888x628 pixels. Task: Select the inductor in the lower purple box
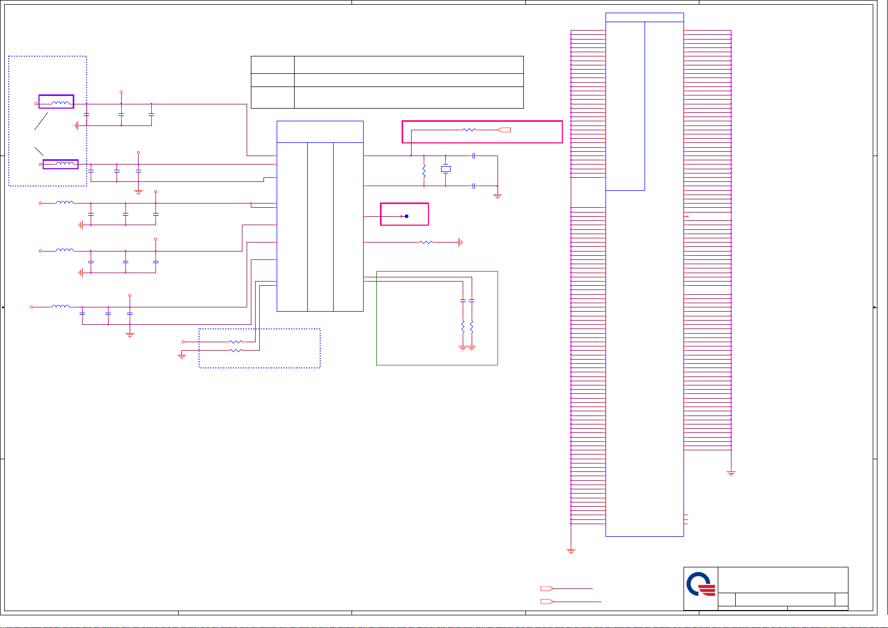click(65, 163)
